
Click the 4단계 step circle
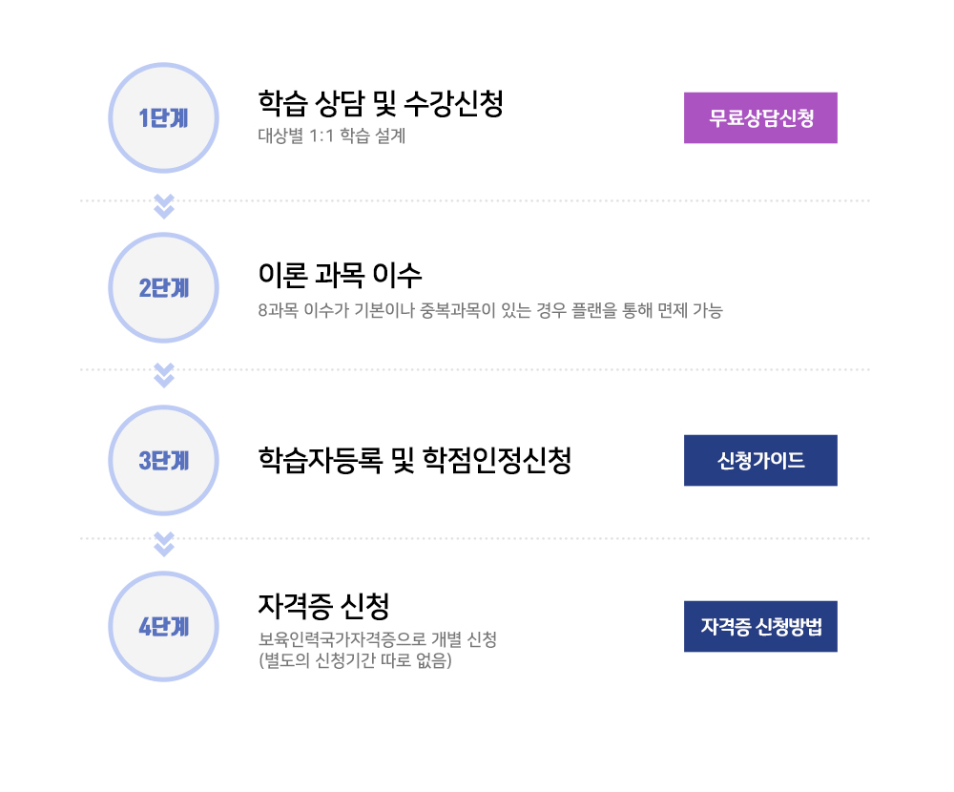click(164, 626)
